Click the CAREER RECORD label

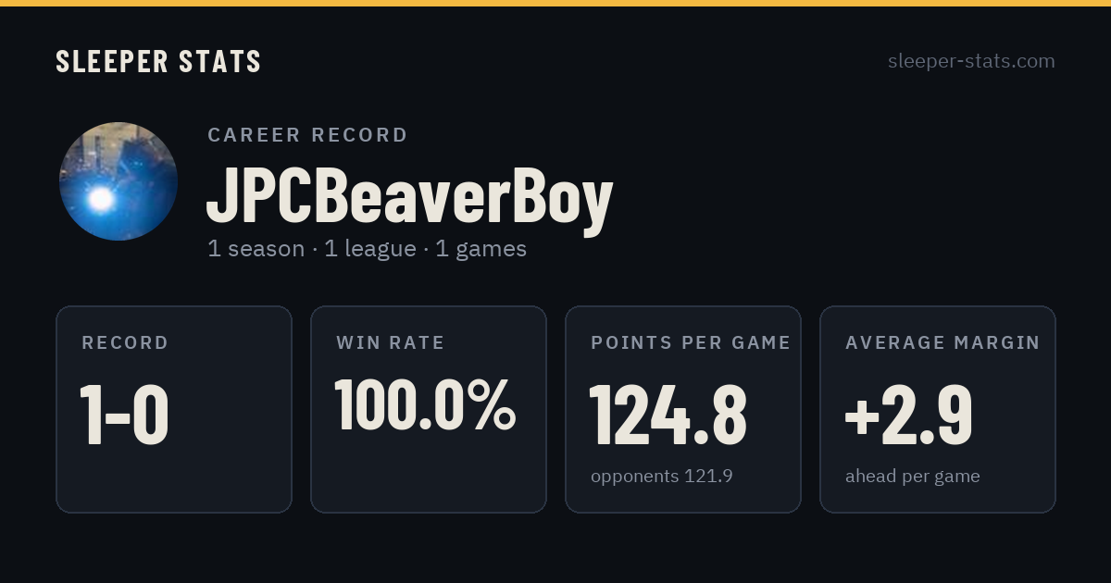(x=307, y=135)
